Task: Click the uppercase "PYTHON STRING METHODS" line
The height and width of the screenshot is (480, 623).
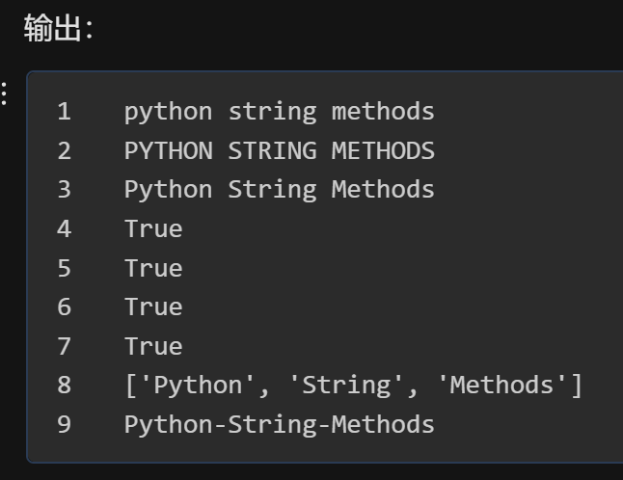Action: coord(279,151)
